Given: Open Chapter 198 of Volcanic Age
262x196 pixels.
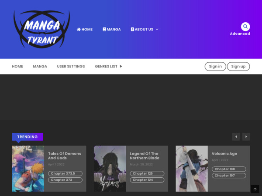Looking at the screenshot, I should [229, 169].
